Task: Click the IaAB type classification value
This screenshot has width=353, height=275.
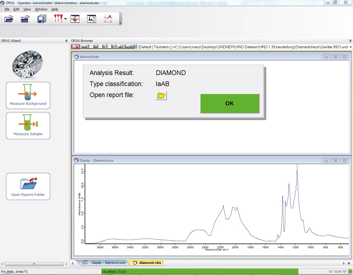Action: click(163, 84)
